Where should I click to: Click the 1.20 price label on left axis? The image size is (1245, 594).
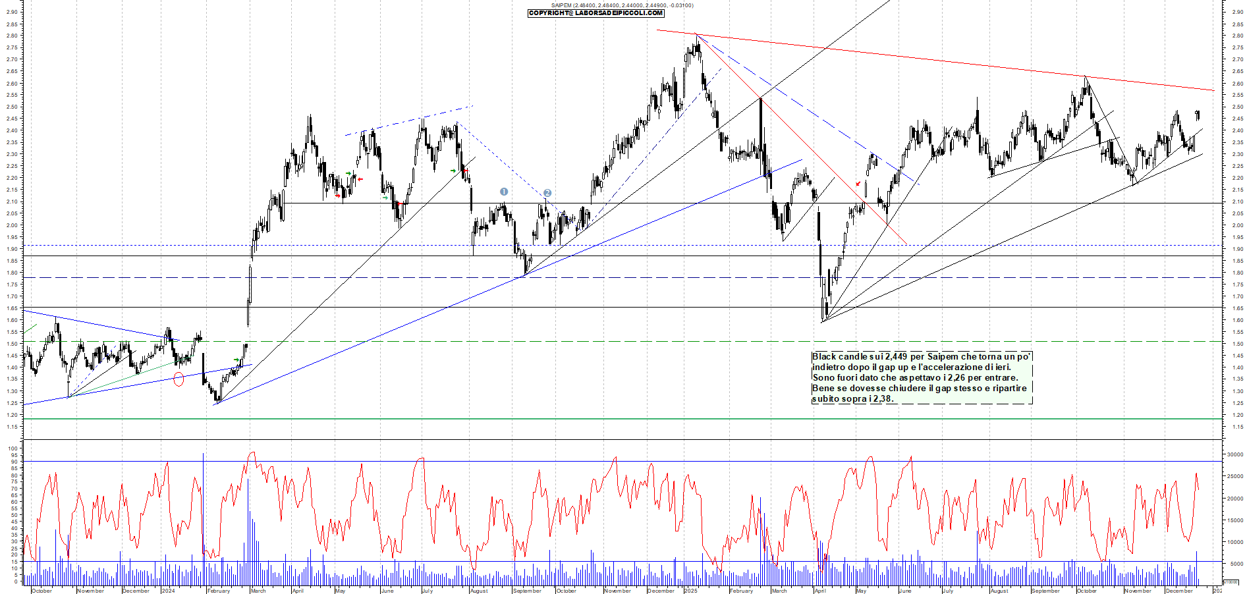(x=12, y=415)
